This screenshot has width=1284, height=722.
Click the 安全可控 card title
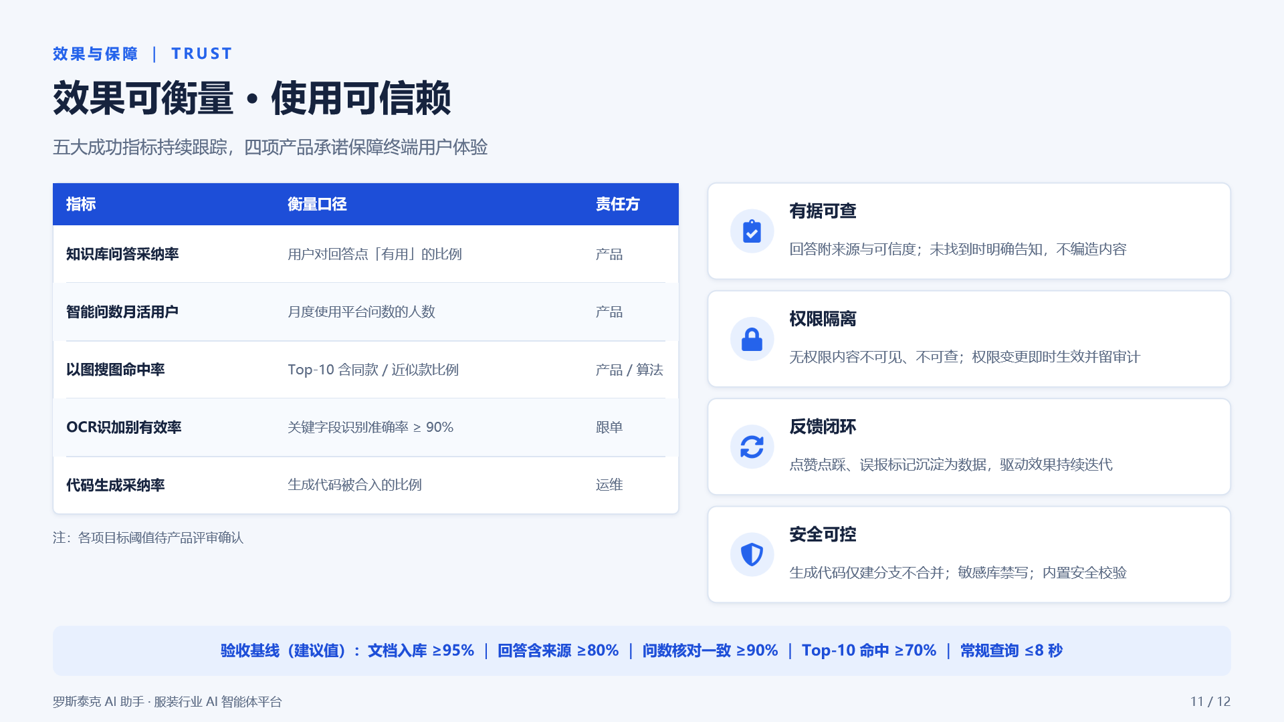click(x=823, y=534)
